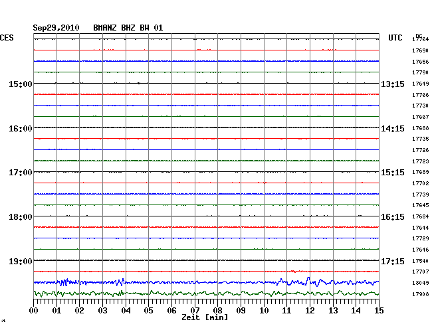The width and height of the screenshot is (432, 328).
Task: Select the DC value 17702
Action: coord(421,183)
